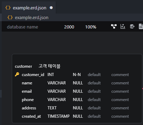Toggle NULL on the created_at row
This screenshot has width=143, height=125.
[78, 116]
